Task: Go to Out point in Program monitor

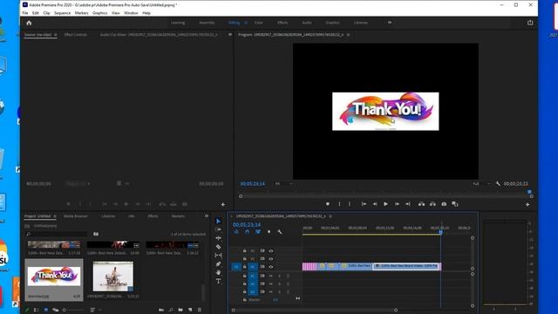Action: pos(408,204)
